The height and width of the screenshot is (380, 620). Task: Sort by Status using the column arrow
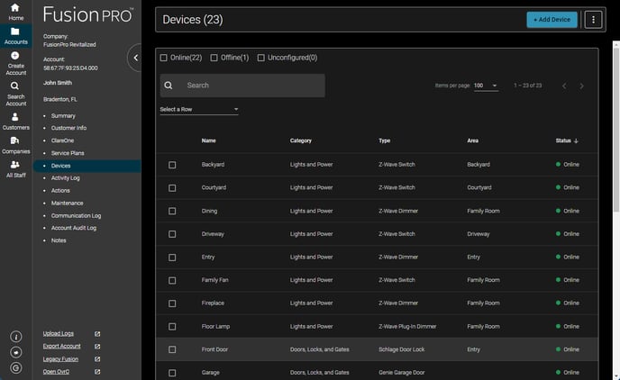[x=576, y=141]
